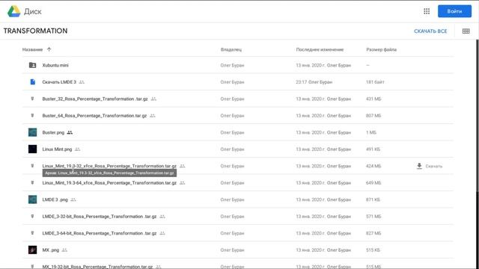Open the Xubuntu mini folder icon
The height and width of the screenshot is (269, 479).
pyautogui.click(x=32, y=65)
